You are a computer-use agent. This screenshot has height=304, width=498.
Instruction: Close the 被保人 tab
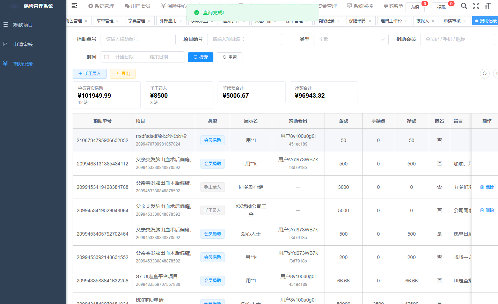click(433, 21)
